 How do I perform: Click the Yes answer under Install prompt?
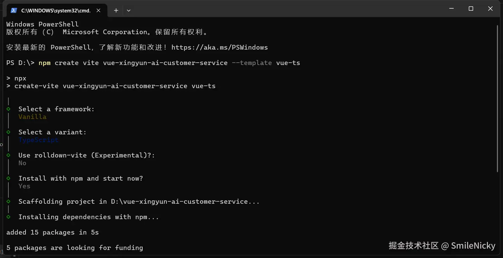click(x=24, y=186)
